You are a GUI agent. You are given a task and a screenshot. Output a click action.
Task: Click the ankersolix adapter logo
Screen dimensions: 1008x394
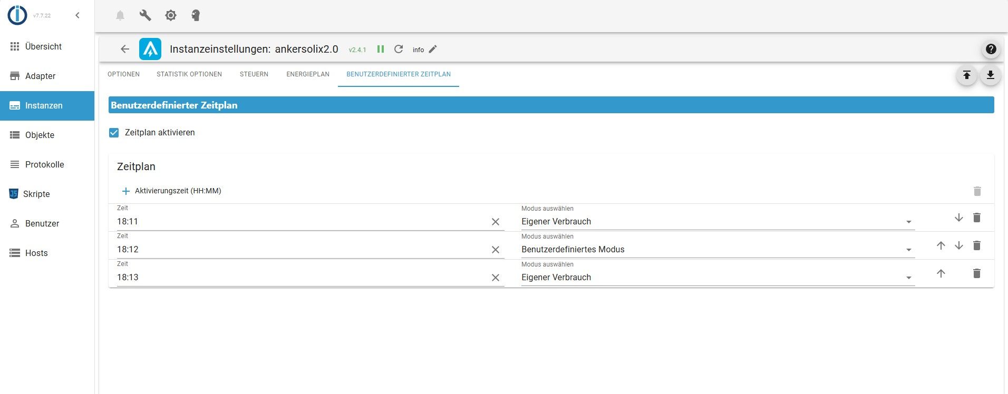[150, 49]
